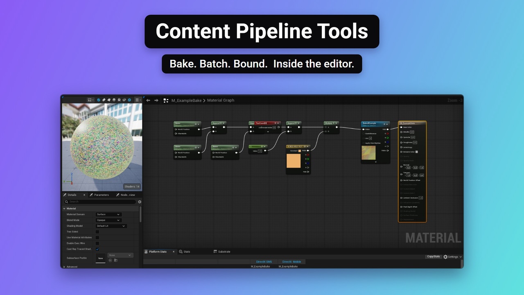The height and width of the screenshot is (295, 524).
Task: Click the Subsurface Profile use-selected arrow icon
Action: tap(110, 260)
